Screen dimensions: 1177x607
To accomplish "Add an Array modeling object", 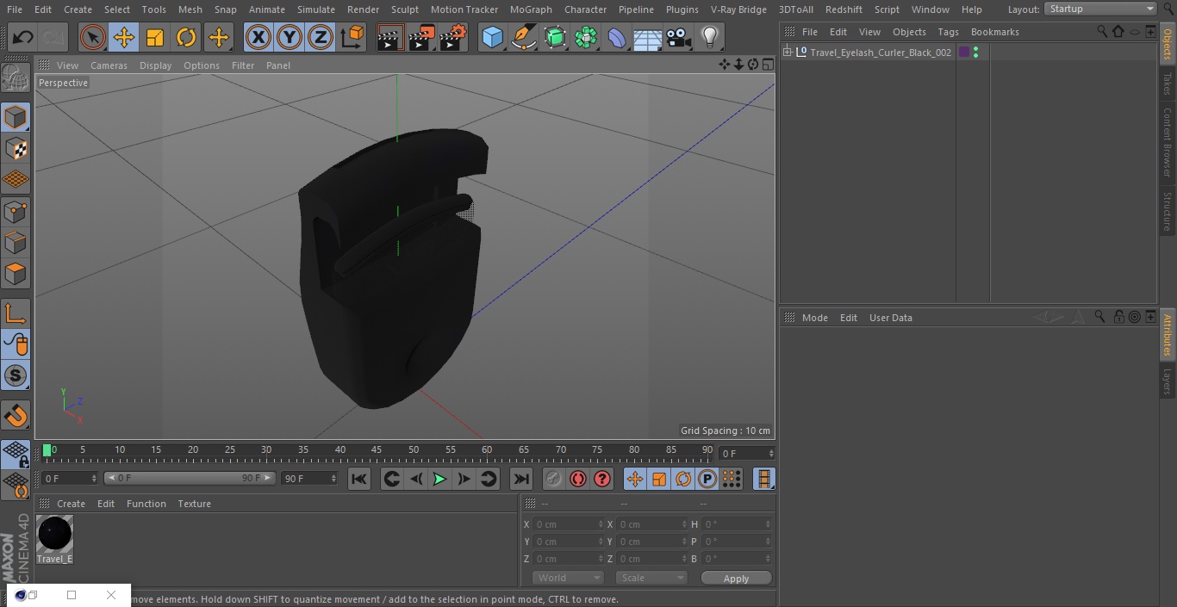I will point(586,38).
